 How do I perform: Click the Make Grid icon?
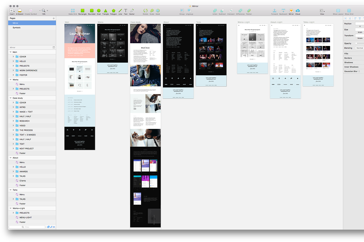tap(73, 11)
